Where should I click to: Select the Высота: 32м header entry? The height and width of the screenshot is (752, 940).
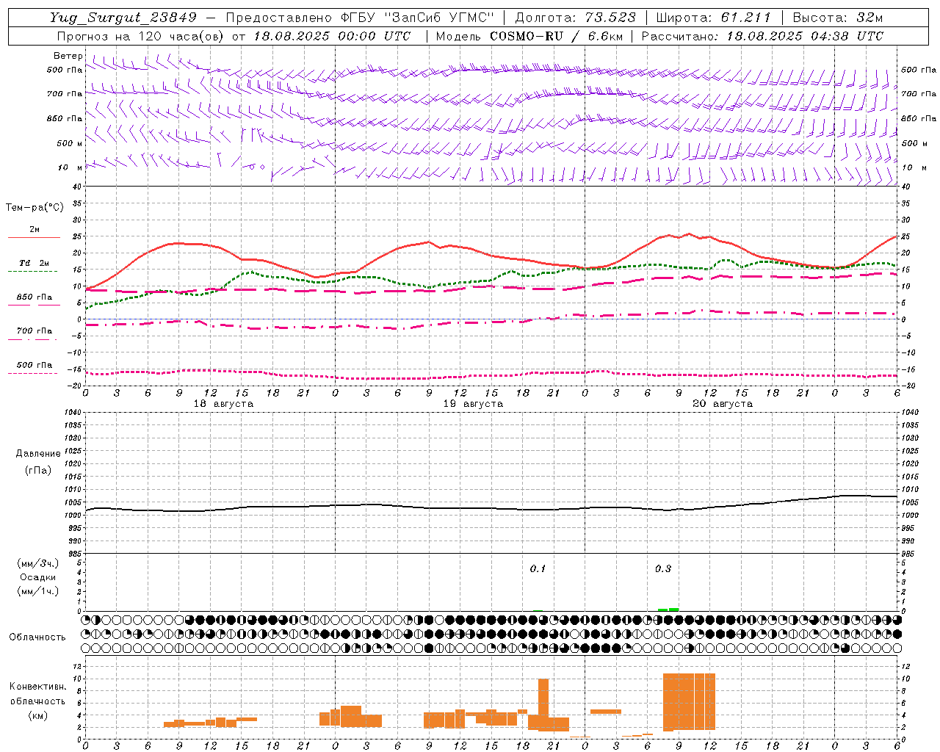pos(838,18)
